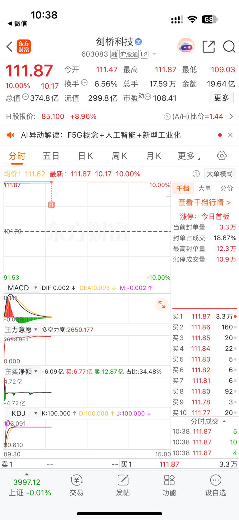239x520 pixels.
Task: Tap the question mark beside A/H 比价
Action: [167, 116]
